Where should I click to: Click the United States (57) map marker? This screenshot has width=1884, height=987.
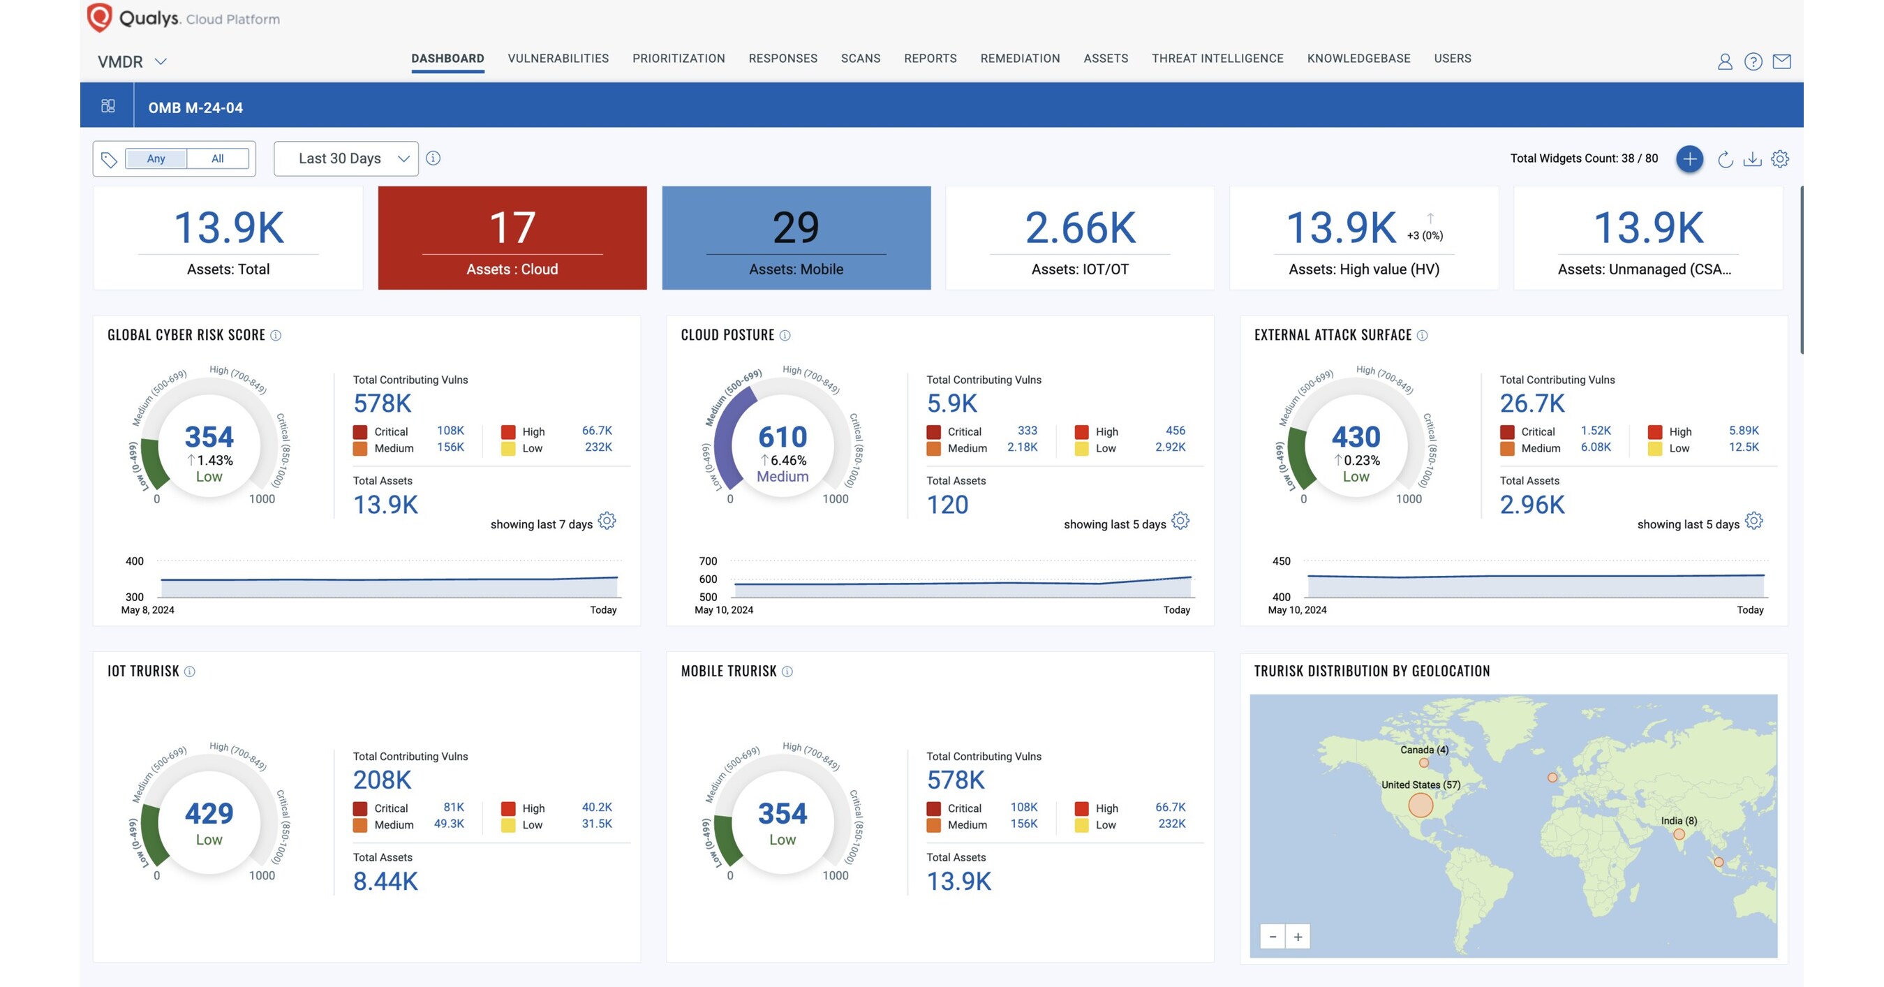click(x=1421, y=805)
